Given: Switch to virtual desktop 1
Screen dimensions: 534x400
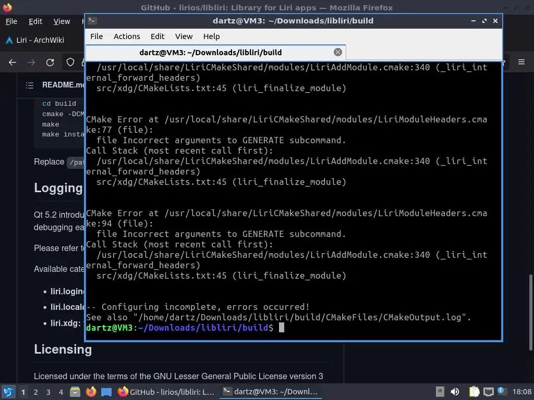Looking at the screenshot, I should (x=23, y=392).
